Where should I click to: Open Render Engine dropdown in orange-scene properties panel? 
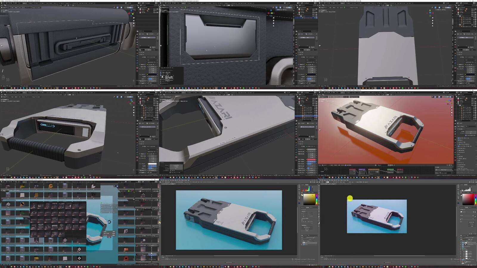[470, 126]
